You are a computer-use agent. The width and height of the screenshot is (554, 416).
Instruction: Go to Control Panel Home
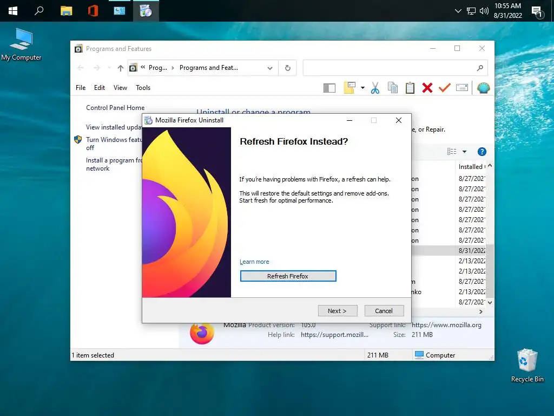click(x=115, y=108)
